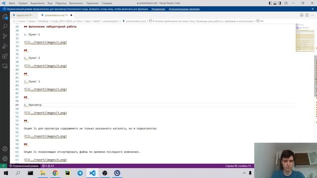This screenshot has width=317, height=178.
Task: Expand the labs breadcrumb segment
Action: (x=88, y=21)
